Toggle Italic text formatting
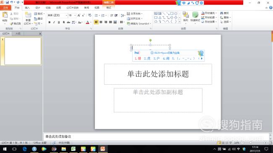Screen dimensions: 273x153 (54, 22)
